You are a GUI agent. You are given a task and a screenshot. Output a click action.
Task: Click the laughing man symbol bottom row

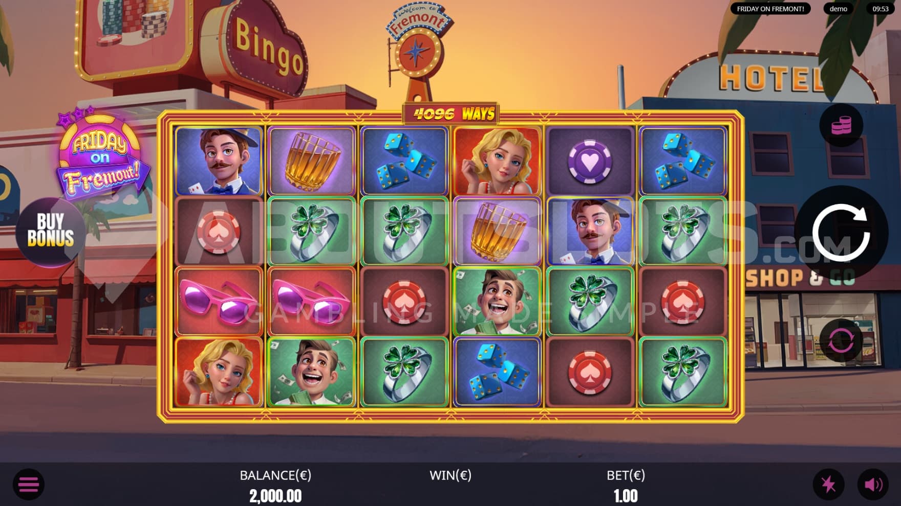(311, 372)
